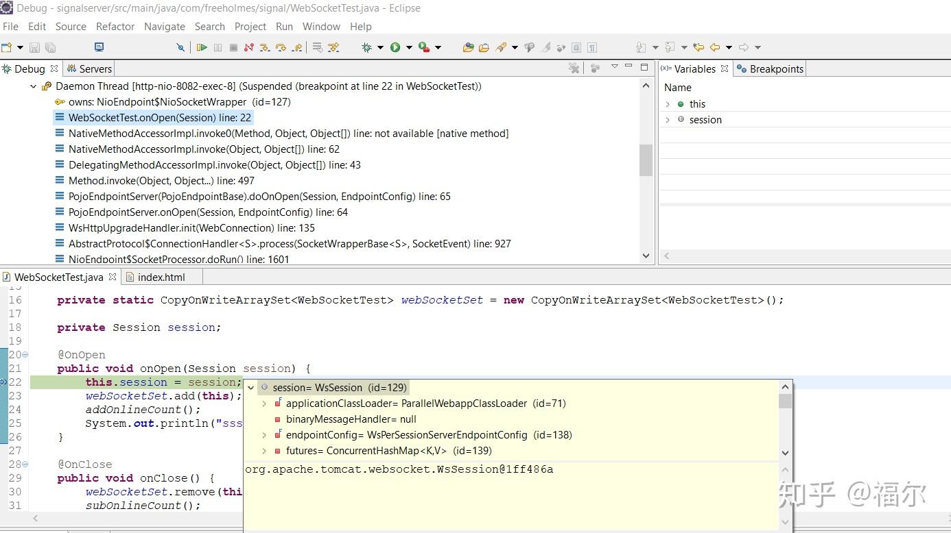Click the green Run button icon
Image resolution: width=951 pixels, height=533 pixels.
coord(395,47)
